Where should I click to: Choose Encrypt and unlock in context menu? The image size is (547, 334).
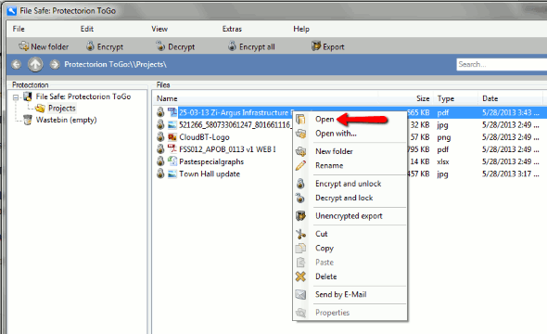tap(350, 184)
